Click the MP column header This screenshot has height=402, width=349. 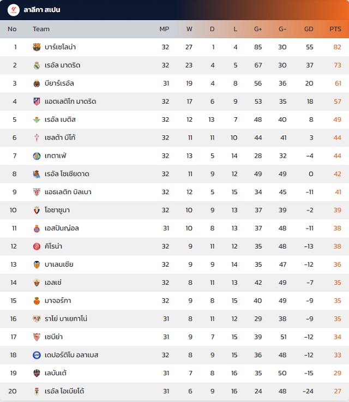[x=164, y=29]
